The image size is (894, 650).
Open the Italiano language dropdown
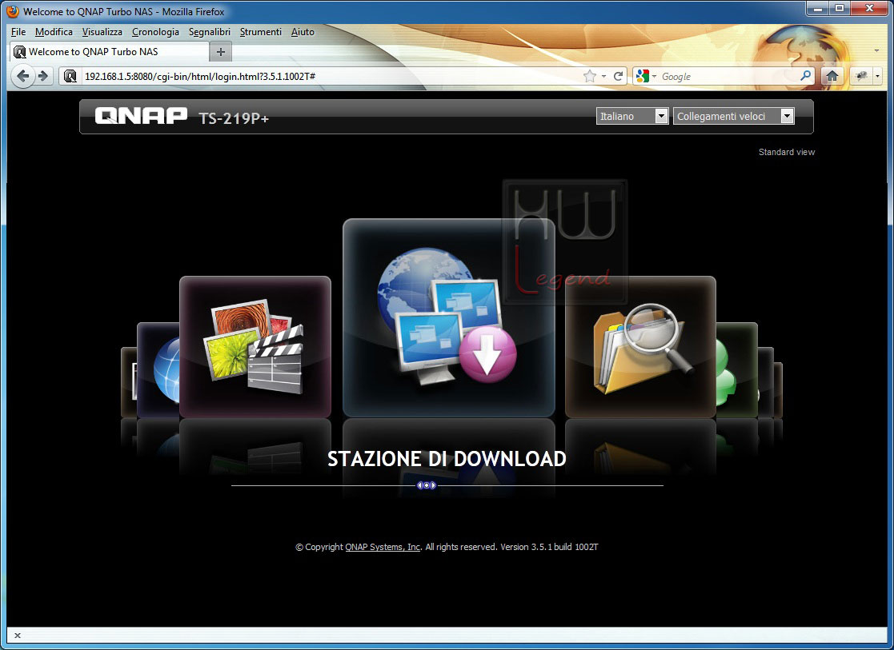632,116
